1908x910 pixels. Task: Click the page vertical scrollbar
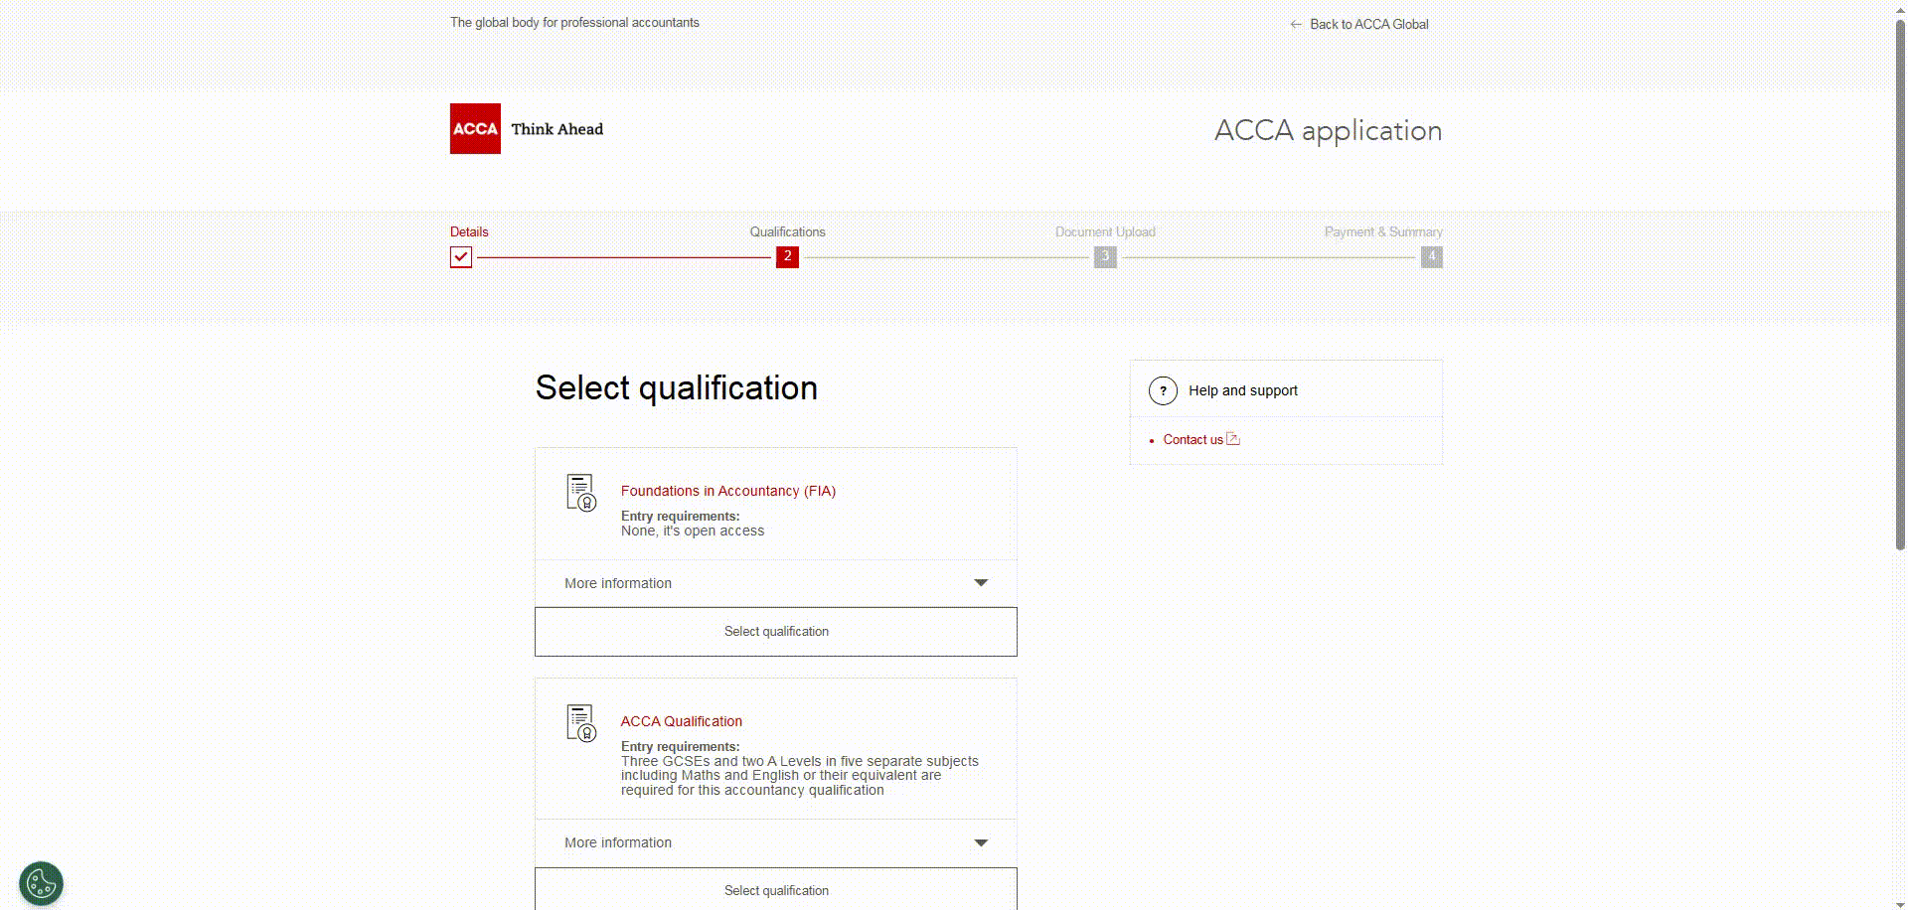1900,284
